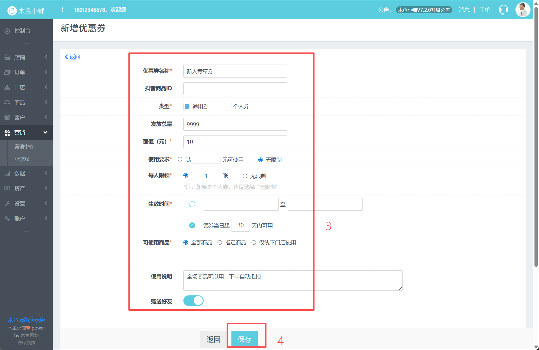Click the page vertical scrollbar
The height and width of the screenshot is (350, 539).
tap(536, 136)
